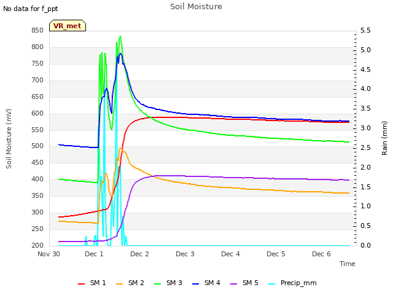The image size is (393, 295).
Task: Click the Dec 4 x-axis tick label
Action: pyautogui.click(x=230, y=254)
